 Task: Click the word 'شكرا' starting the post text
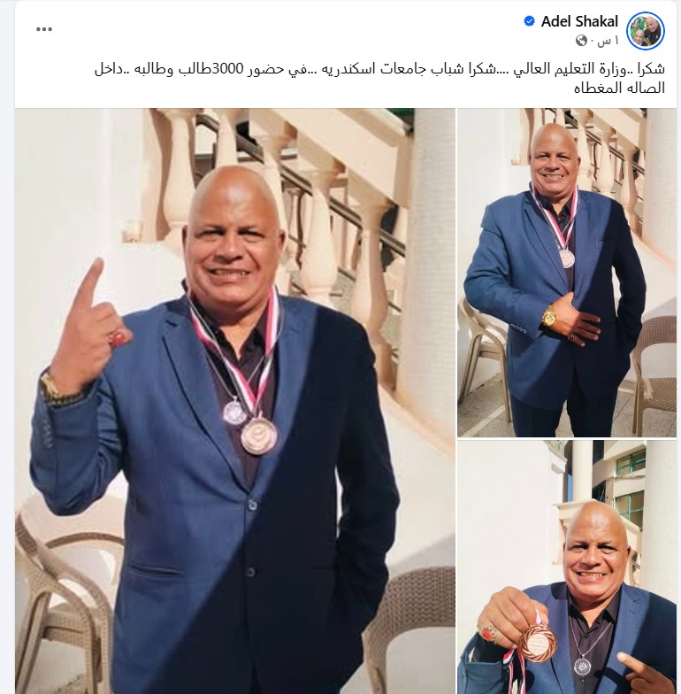654,69
